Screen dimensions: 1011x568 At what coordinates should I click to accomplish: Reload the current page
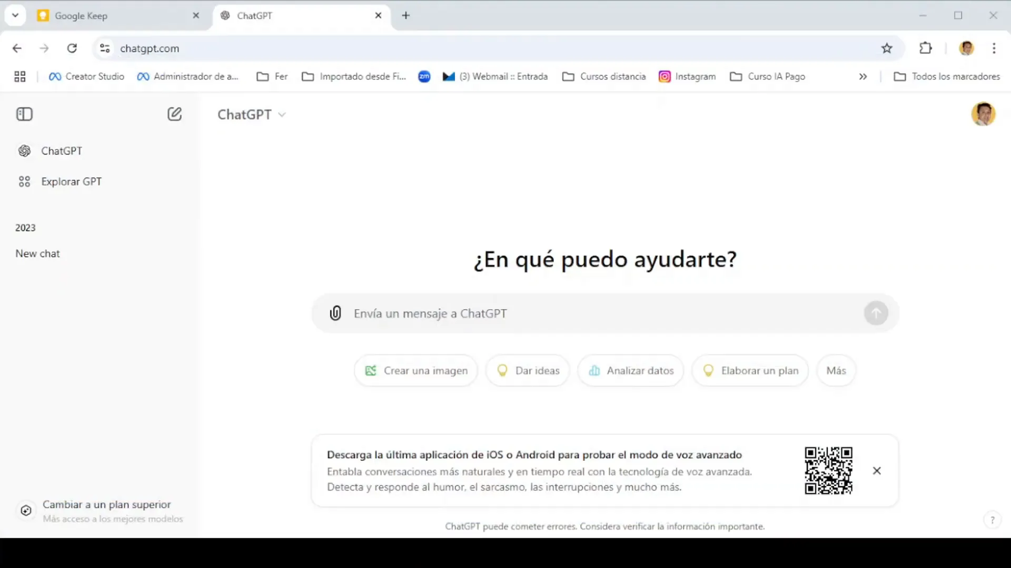coord(72,48)
